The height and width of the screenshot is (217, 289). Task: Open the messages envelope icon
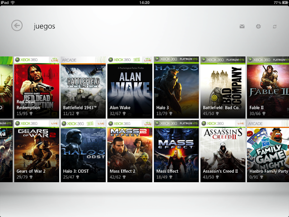(242, 26)
